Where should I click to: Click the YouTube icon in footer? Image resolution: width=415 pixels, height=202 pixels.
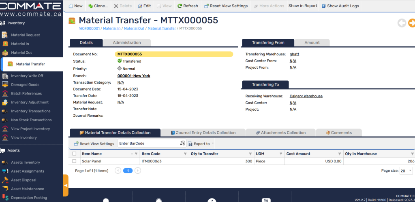pos(266,200)
